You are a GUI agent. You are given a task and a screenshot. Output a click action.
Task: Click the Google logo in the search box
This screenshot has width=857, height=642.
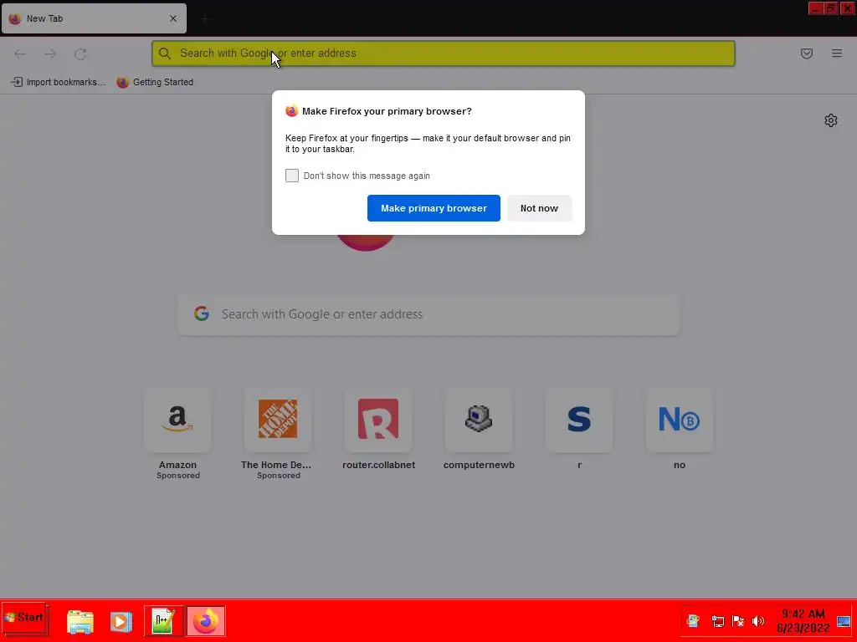coord(202,313)
